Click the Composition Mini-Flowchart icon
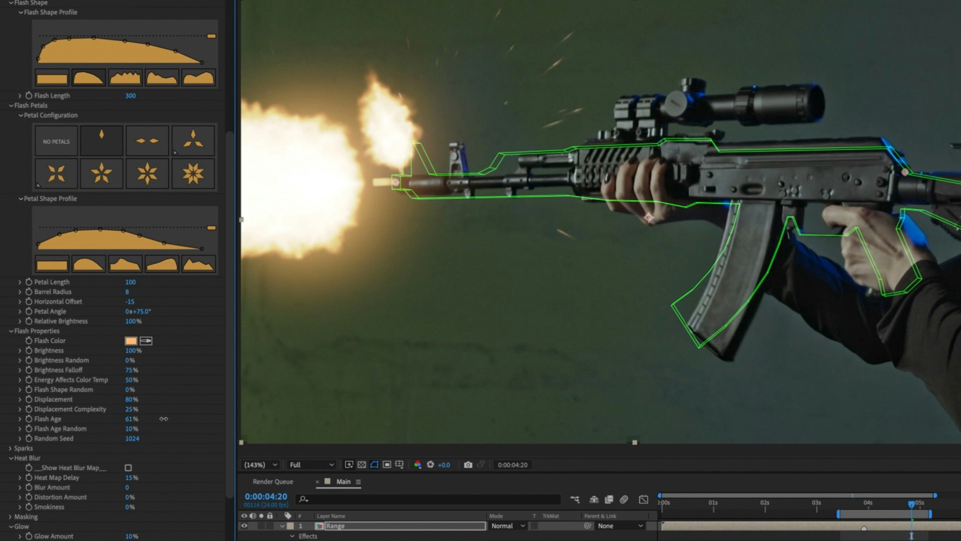This screenshot has height=541, width=961. coord(575,499)
